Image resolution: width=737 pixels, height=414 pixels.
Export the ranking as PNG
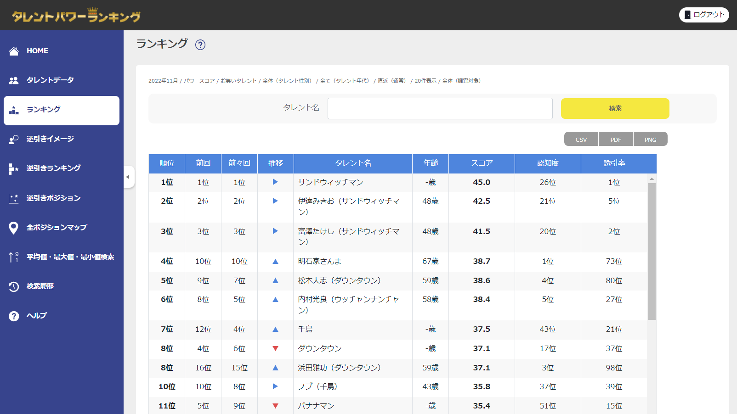click(650, 140)
